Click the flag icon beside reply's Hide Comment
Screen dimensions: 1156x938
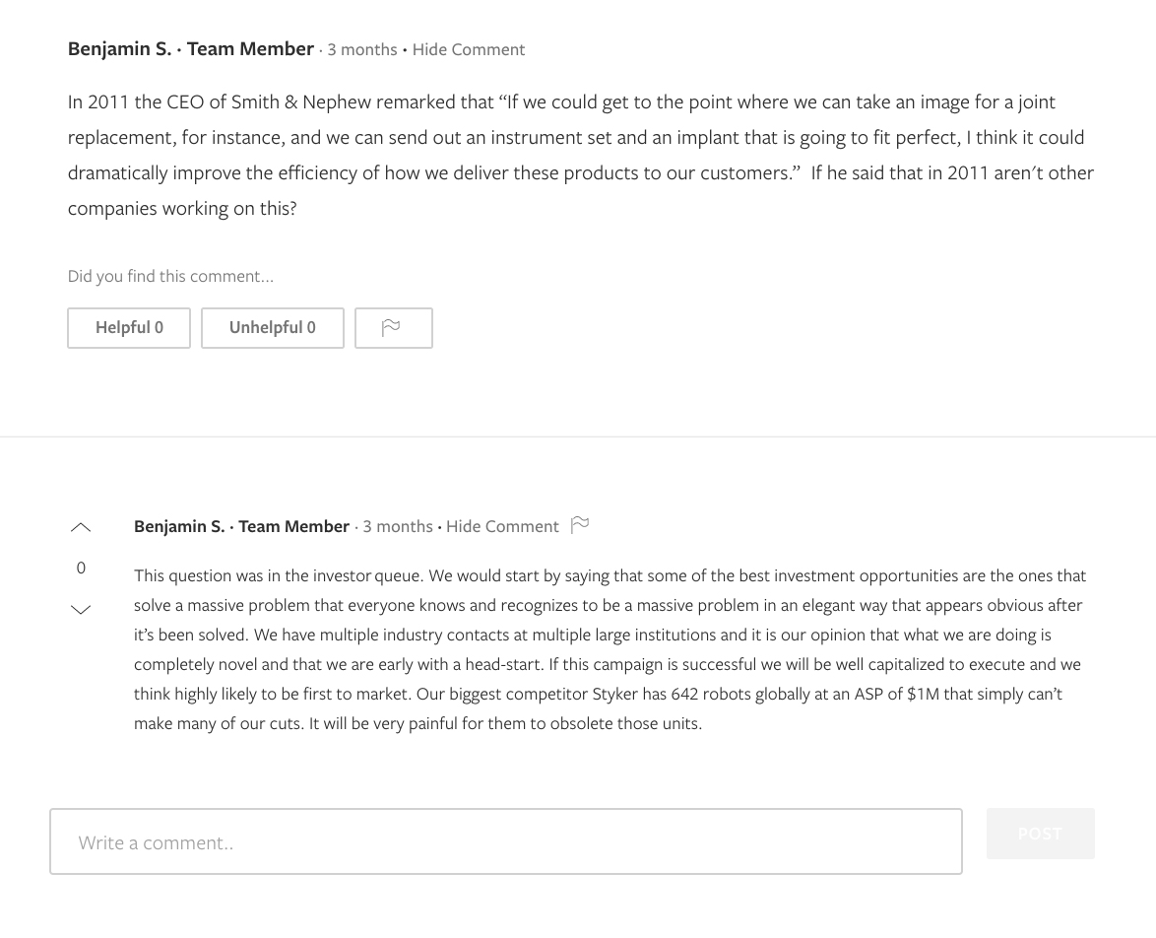(580, 524)
